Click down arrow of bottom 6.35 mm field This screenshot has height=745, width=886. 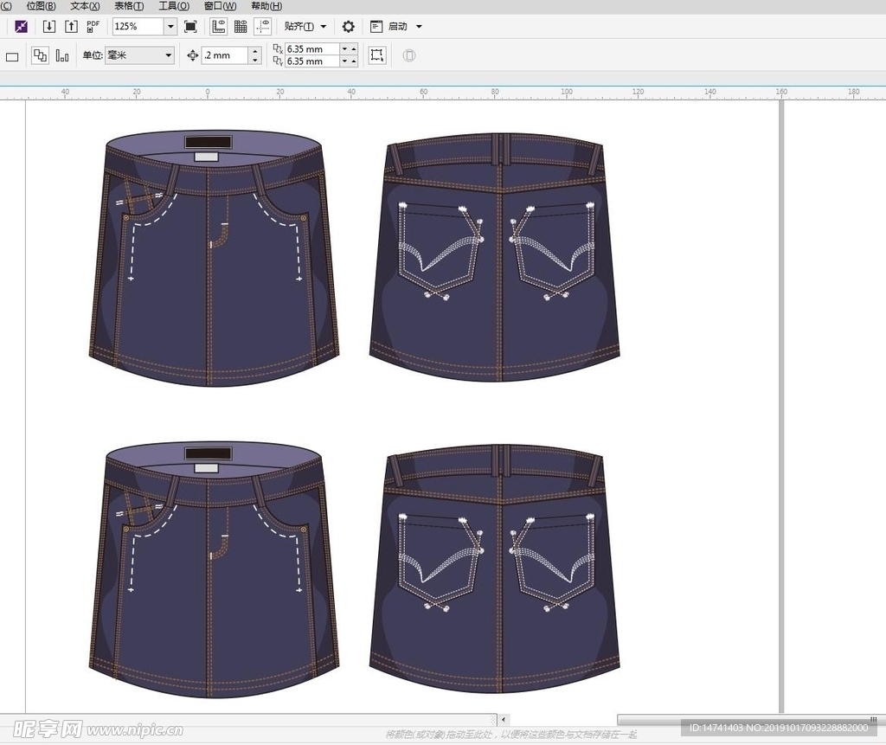[x=344, y=61]
